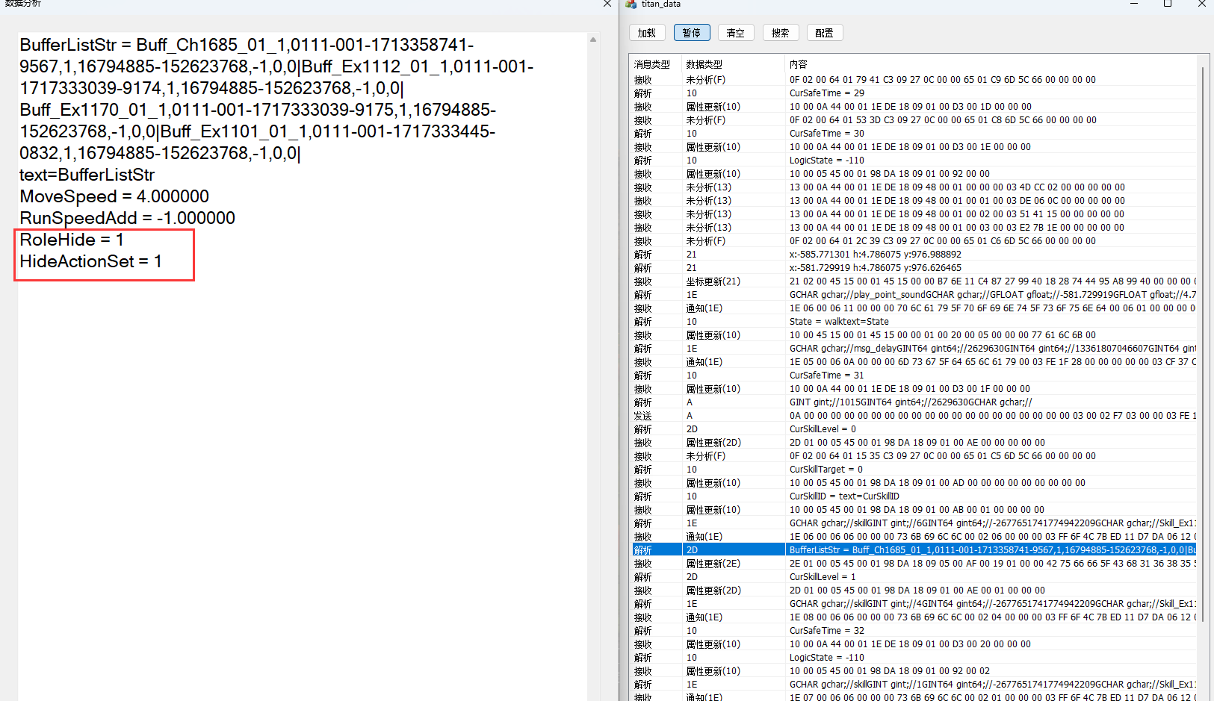Select the 属性更新(2E) row
This screenshot has width=1214, height=701.
[x=914, y=564]
